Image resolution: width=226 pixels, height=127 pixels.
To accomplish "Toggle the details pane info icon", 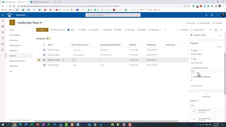I will point(216,30).
